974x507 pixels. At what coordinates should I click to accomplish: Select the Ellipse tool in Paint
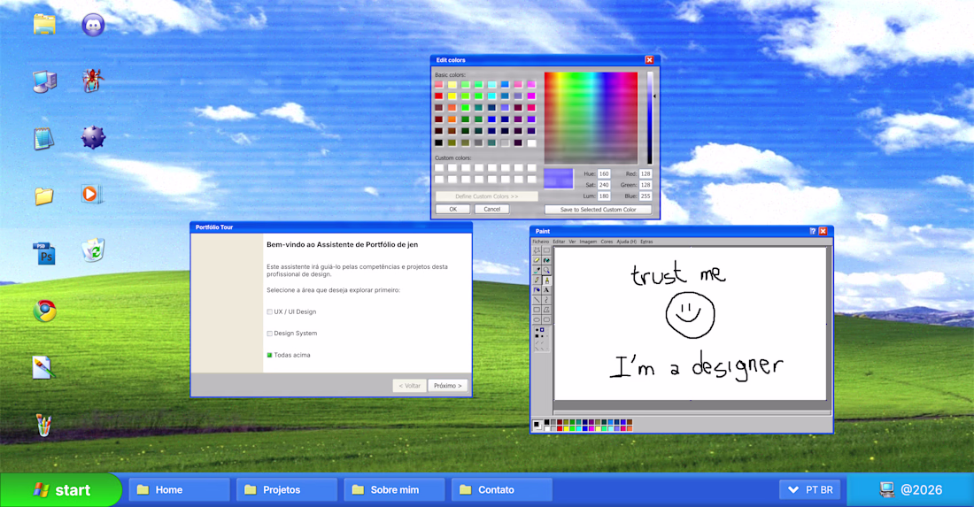click(537, 319)
